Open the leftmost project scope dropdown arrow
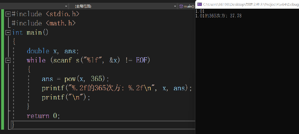This screenshot has height=134, width=299. coord(66,6)
